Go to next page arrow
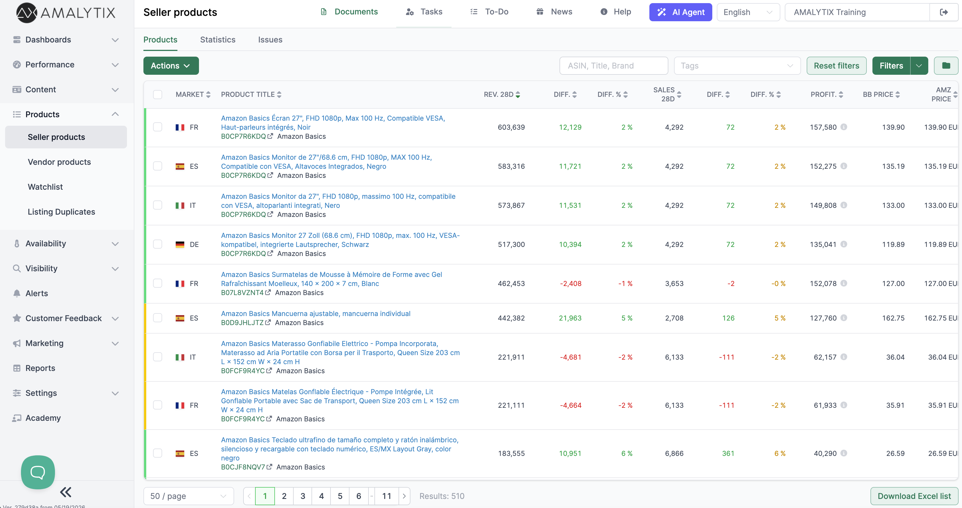This screenshot has width=962, height=508. click(404, 496)
